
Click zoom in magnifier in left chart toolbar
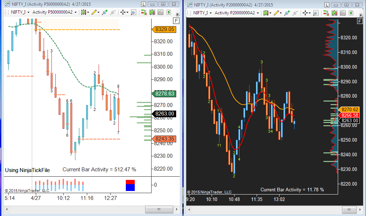(x=105, y=12)
